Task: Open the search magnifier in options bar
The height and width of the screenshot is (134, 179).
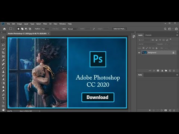Action: [x=165, y=29]
